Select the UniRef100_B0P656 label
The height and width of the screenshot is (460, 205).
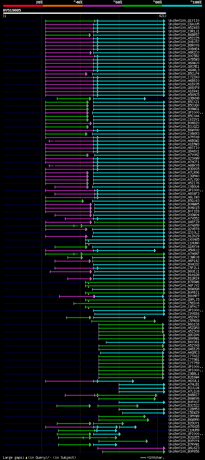click(x=184, y=451)
